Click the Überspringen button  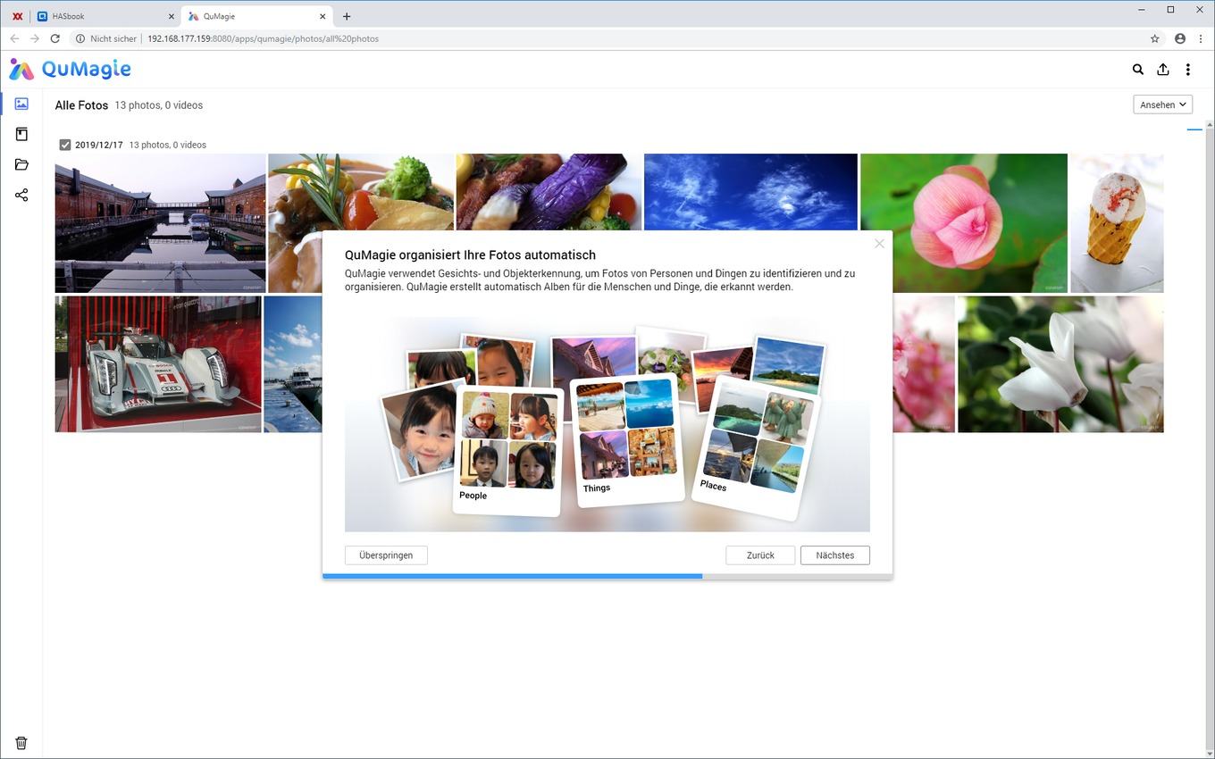pyautogui.click(x=386, y=555)
